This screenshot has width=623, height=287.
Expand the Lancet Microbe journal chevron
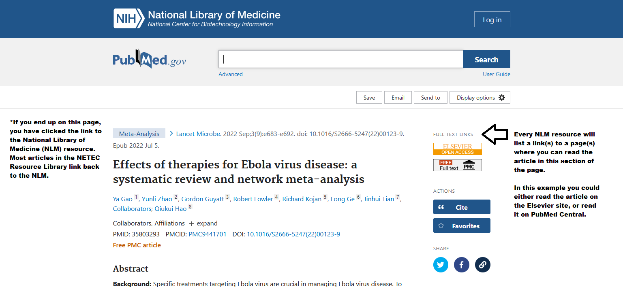click(171, 133)
